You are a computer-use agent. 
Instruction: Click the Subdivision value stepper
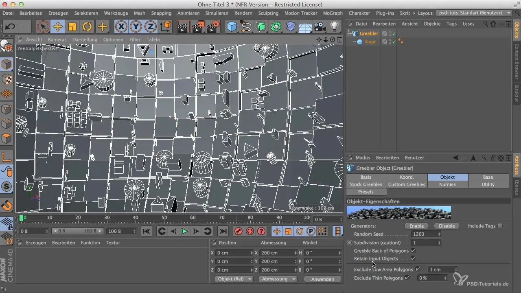pos(439,243)
